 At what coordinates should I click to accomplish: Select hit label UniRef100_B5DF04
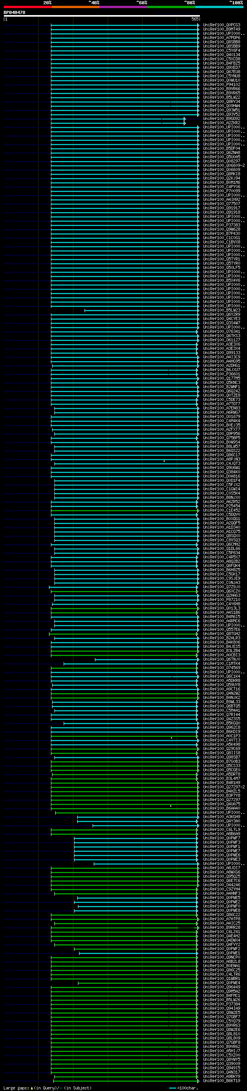[x=222, y=148]
